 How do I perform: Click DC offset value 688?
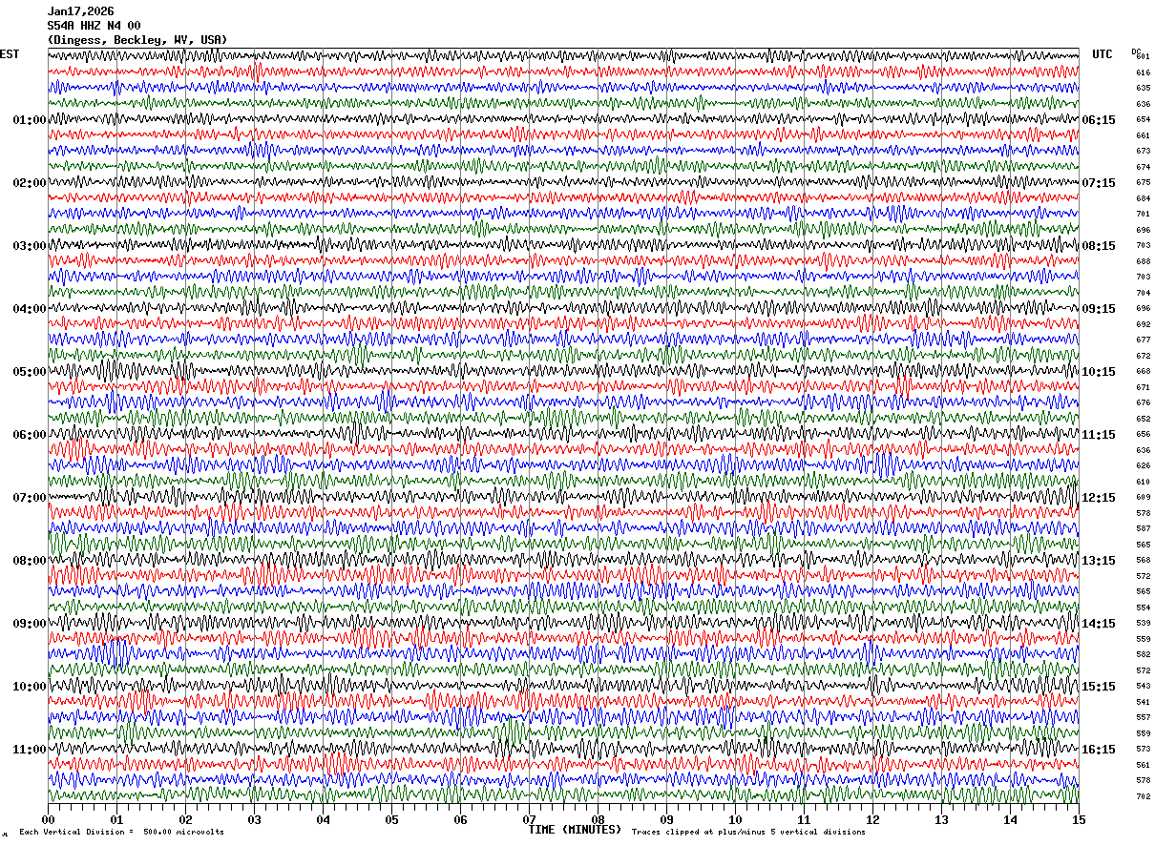click(x=1144, y=261)
